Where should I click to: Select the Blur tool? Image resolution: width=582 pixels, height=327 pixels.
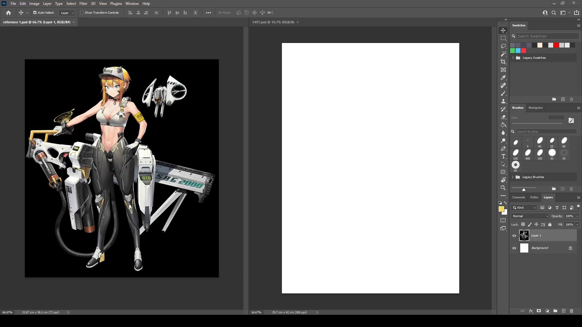pos(503,133)
